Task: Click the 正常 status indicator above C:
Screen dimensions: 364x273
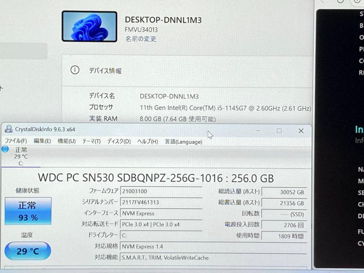Action: click(x=21, y=150)
